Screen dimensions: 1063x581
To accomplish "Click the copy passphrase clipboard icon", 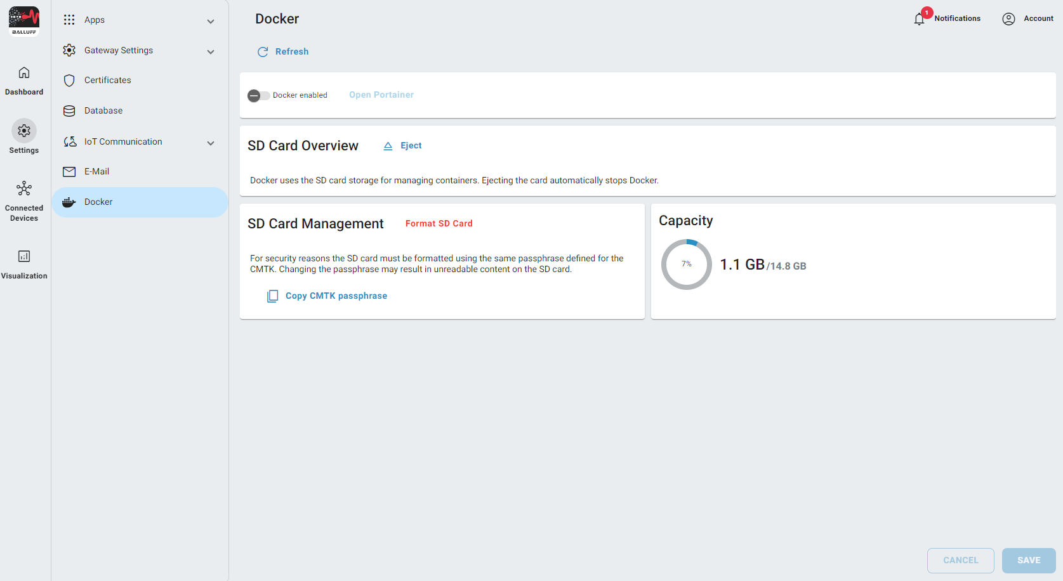I will pyautogui.click(x=272, y=296).
